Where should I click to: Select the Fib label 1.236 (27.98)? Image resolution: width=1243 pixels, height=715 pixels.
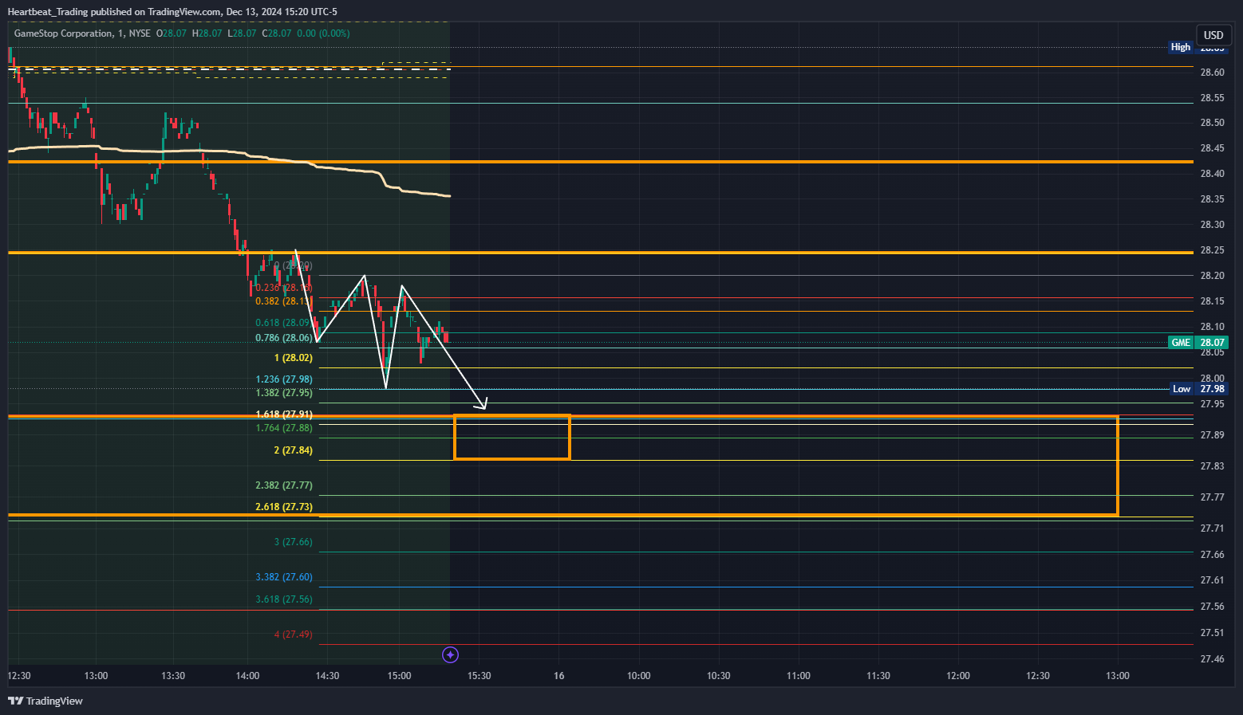coord(284,379)
